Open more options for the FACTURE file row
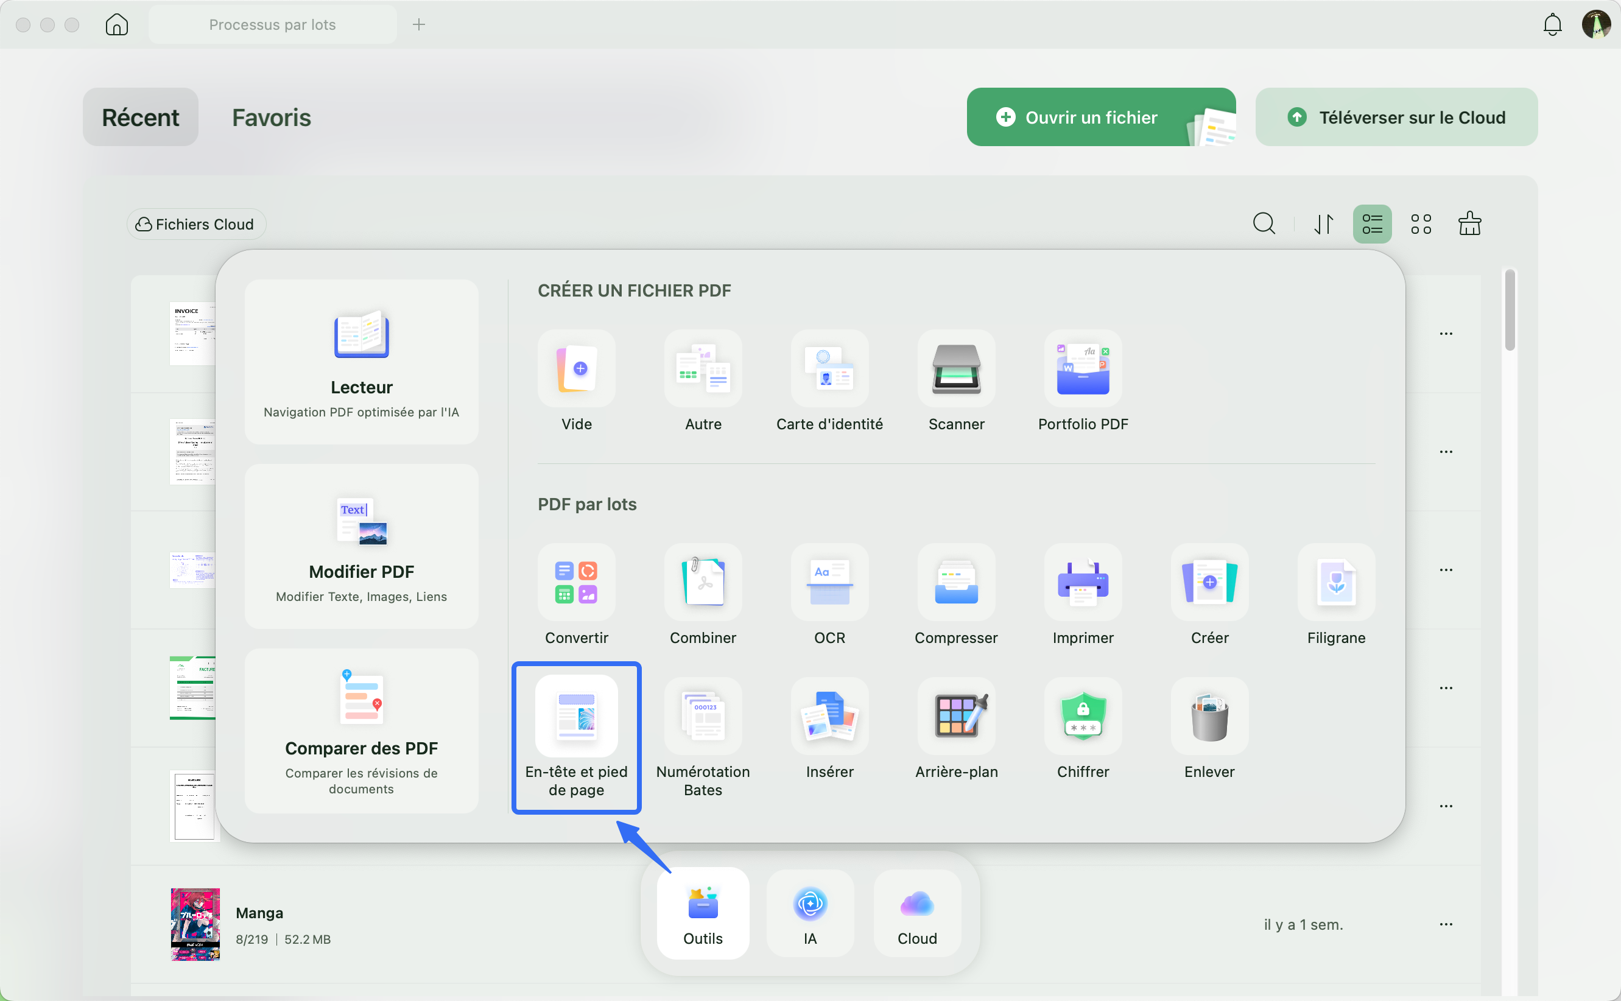The width and height of the screenshot is (1621, 1001). click(x=1446, y=688)
